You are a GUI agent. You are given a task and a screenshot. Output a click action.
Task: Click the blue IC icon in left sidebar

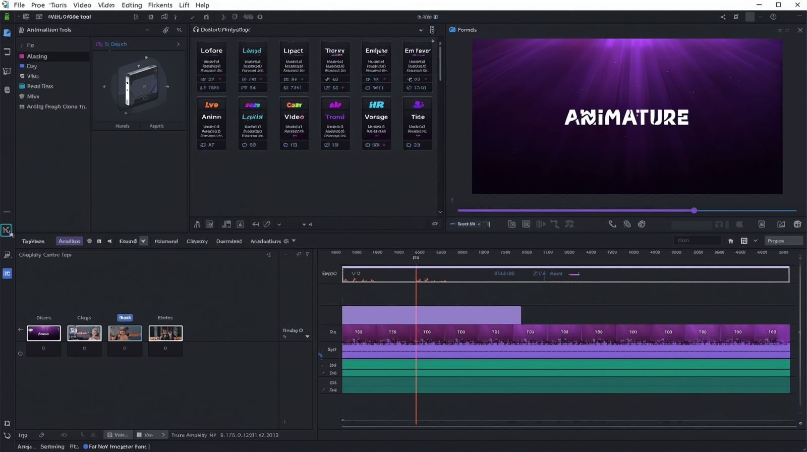7,273
